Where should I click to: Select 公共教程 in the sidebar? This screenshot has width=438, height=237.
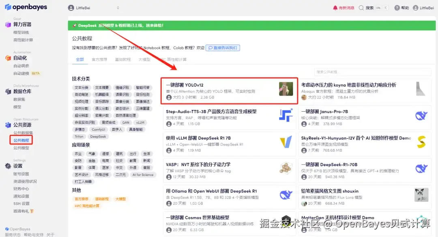click(x=21, y=140)
